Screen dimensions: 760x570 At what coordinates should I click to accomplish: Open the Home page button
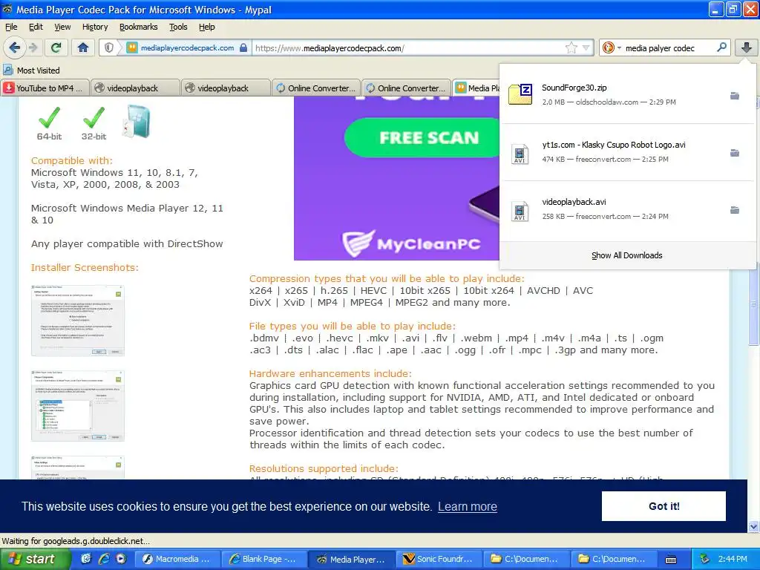(x=83, y=47)
